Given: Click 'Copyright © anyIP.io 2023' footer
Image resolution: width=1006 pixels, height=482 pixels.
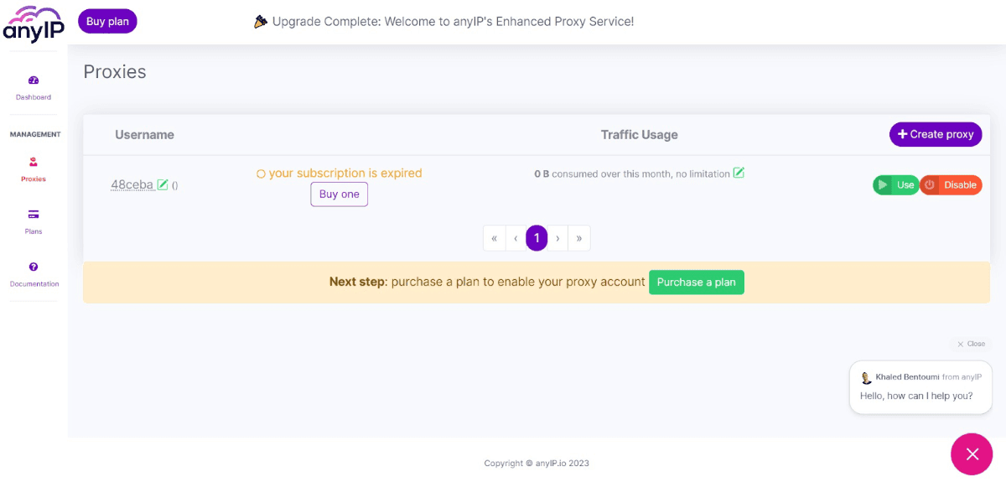Looking at the screenshot, I should pyautogui.click(x=537, y=464).
